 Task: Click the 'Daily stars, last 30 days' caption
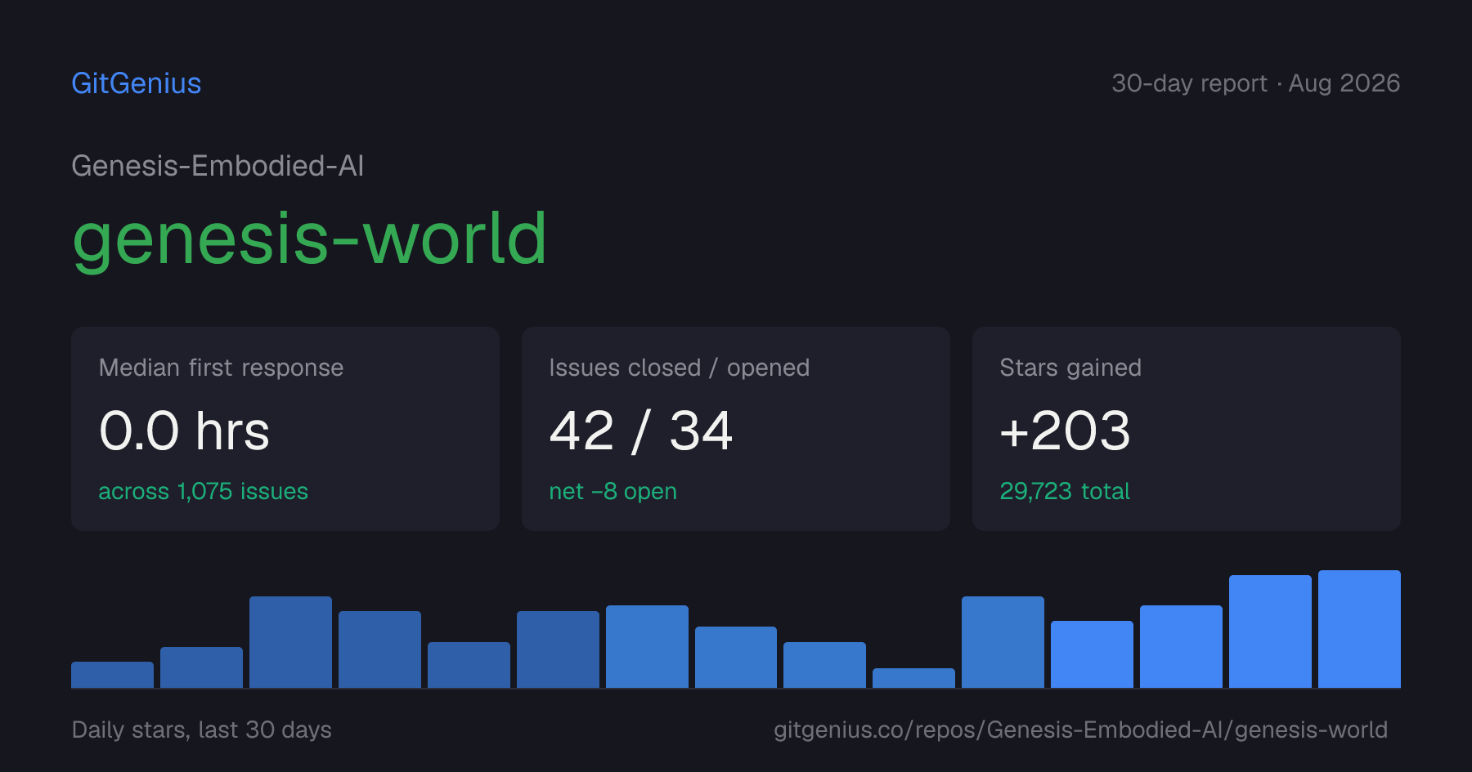[202, 730]
